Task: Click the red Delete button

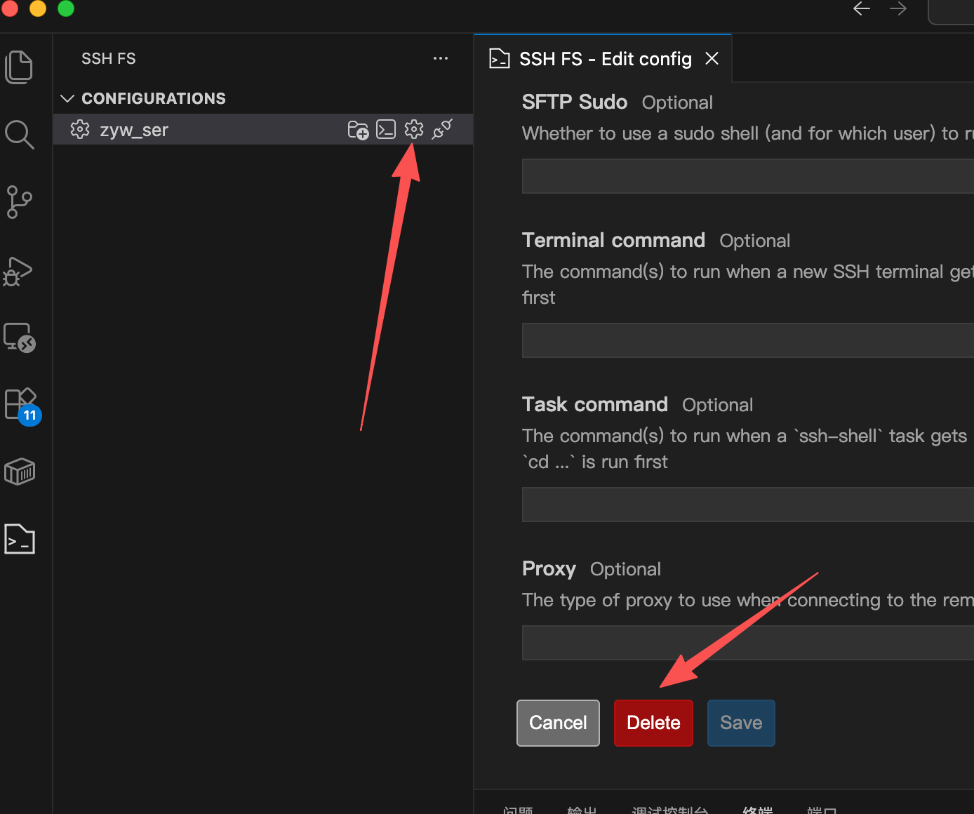Action: coord(653,723)
